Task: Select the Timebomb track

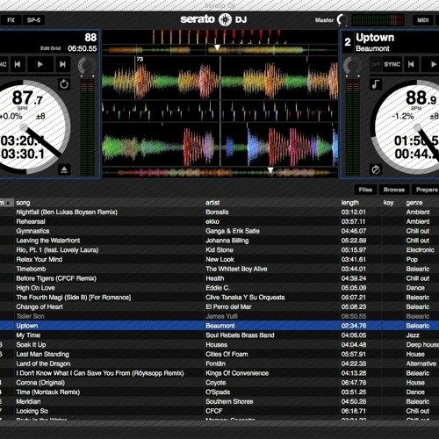Action: pos(219,269)
